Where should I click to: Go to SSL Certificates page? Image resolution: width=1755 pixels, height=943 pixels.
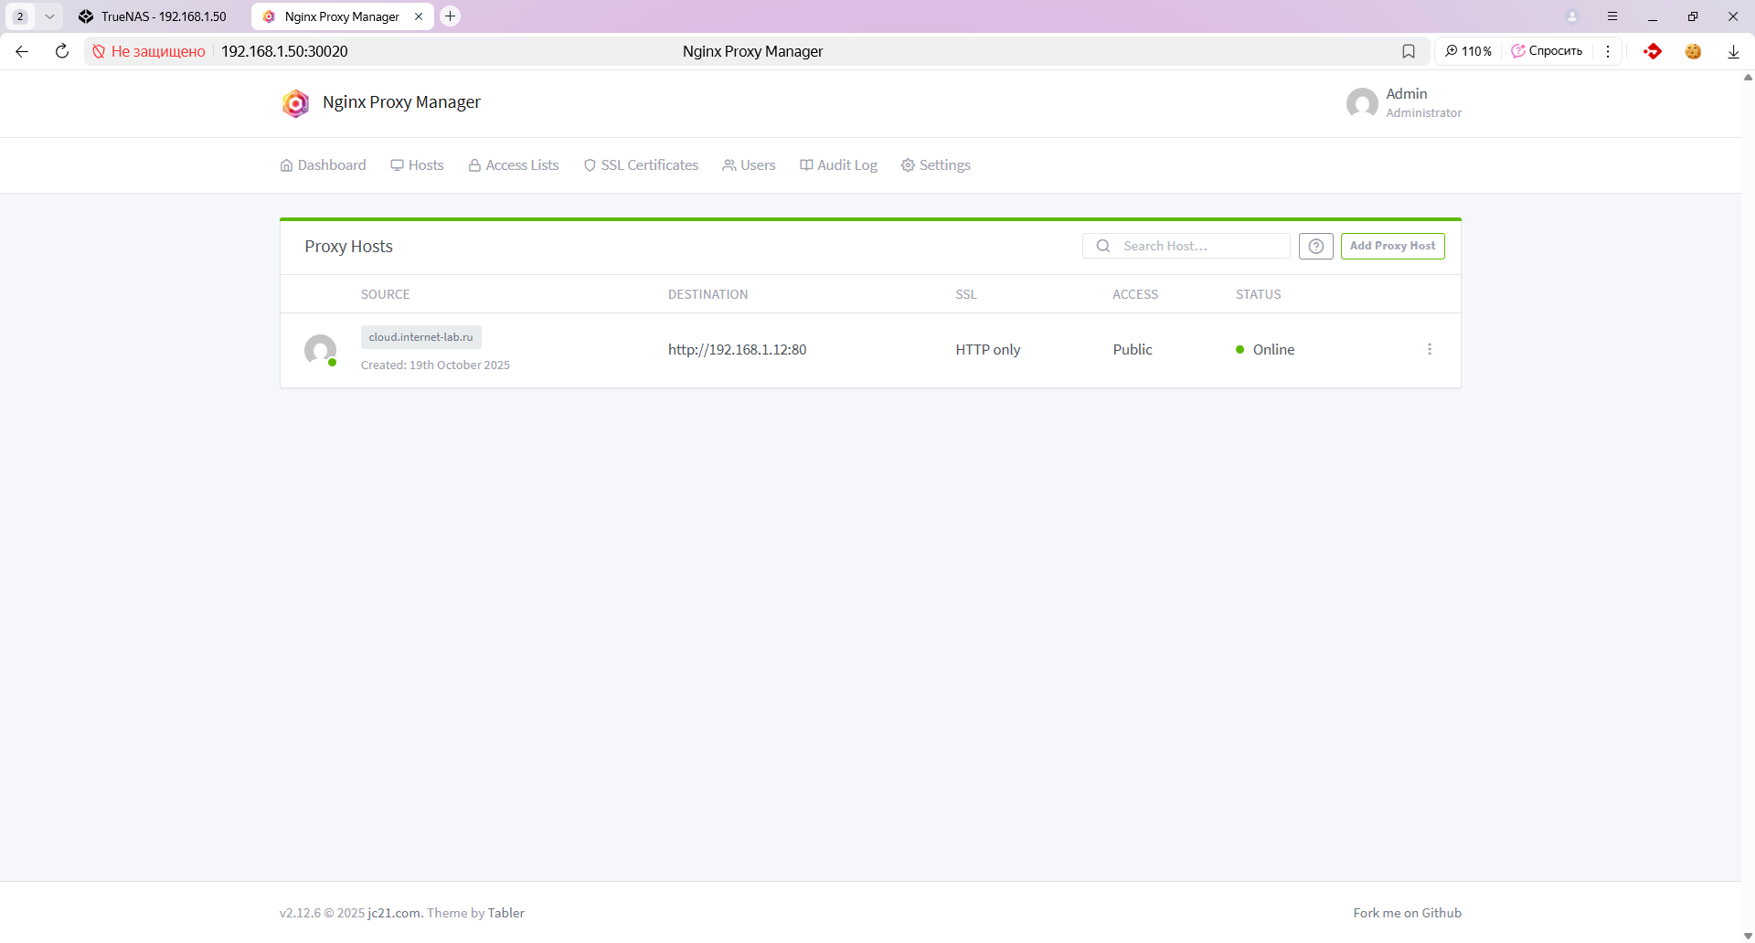[x=641, y=165]
